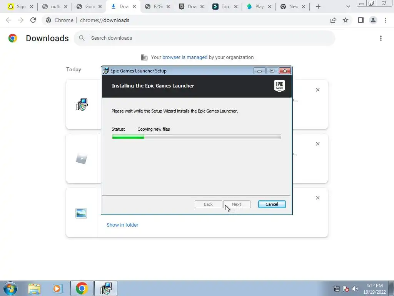
Task: Open the Action Center flag icon
Action: (x=346, y=289)
